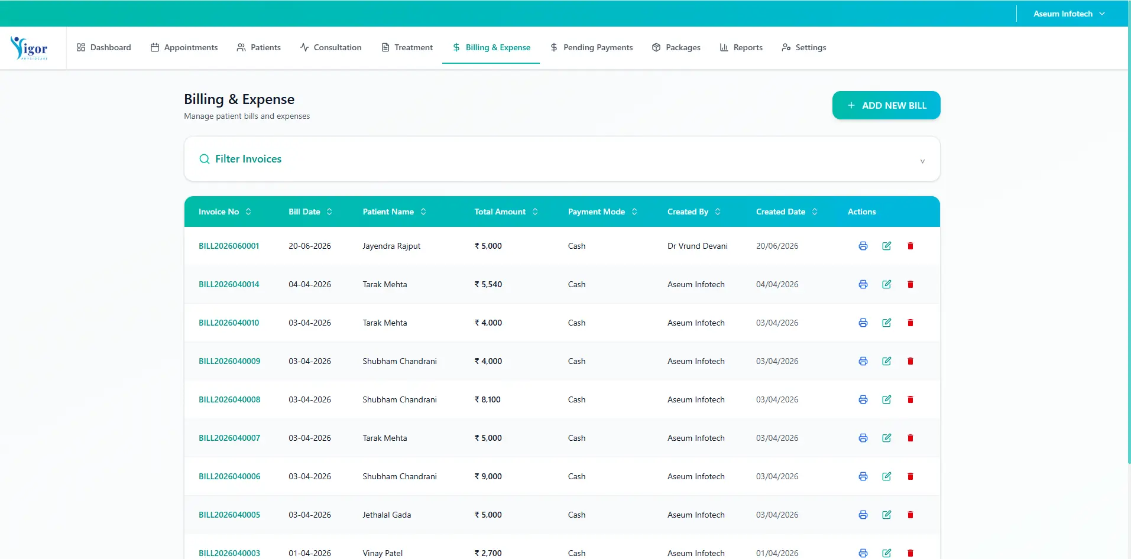This screenshot has width=1131, height=559.
Task: Delete invoice BILL2026040007
Action: pos(910,438)
